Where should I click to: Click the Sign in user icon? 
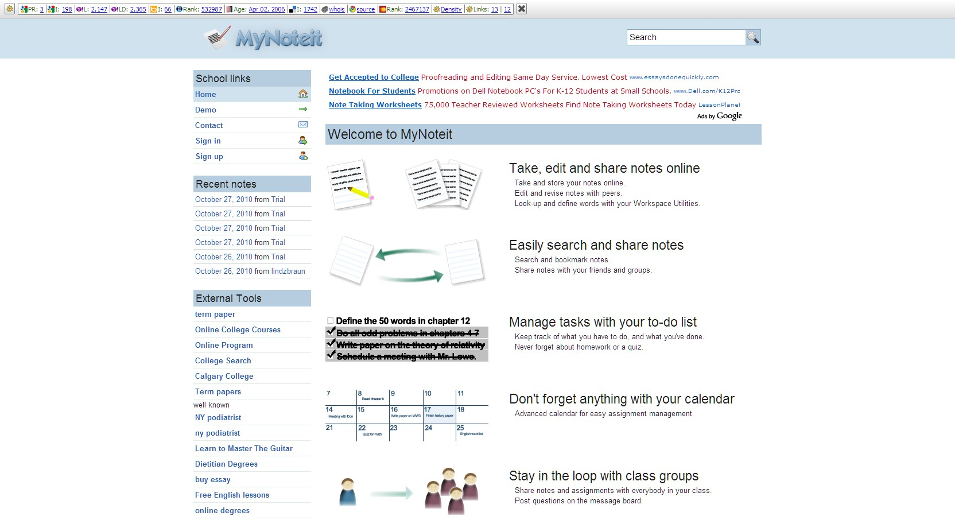click(x=302, y=140)
